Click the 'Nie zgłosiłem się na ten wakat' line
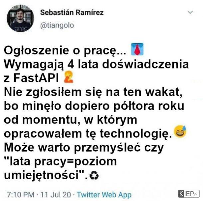Screen dimensions: 203x201 (x=93, y=92)
